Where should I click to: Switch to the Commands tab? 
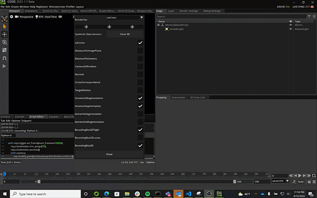pyautogui.click(x=178, y=97)
